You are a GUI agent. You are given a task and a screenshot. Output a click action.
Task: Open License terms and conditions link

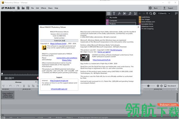[67, 58]
